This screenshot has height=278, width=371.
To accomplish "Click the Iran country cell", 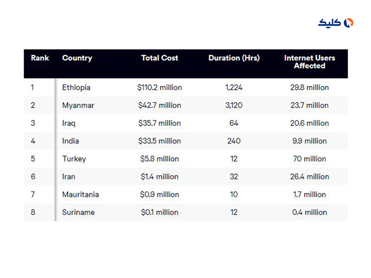I will pos(69,177).
